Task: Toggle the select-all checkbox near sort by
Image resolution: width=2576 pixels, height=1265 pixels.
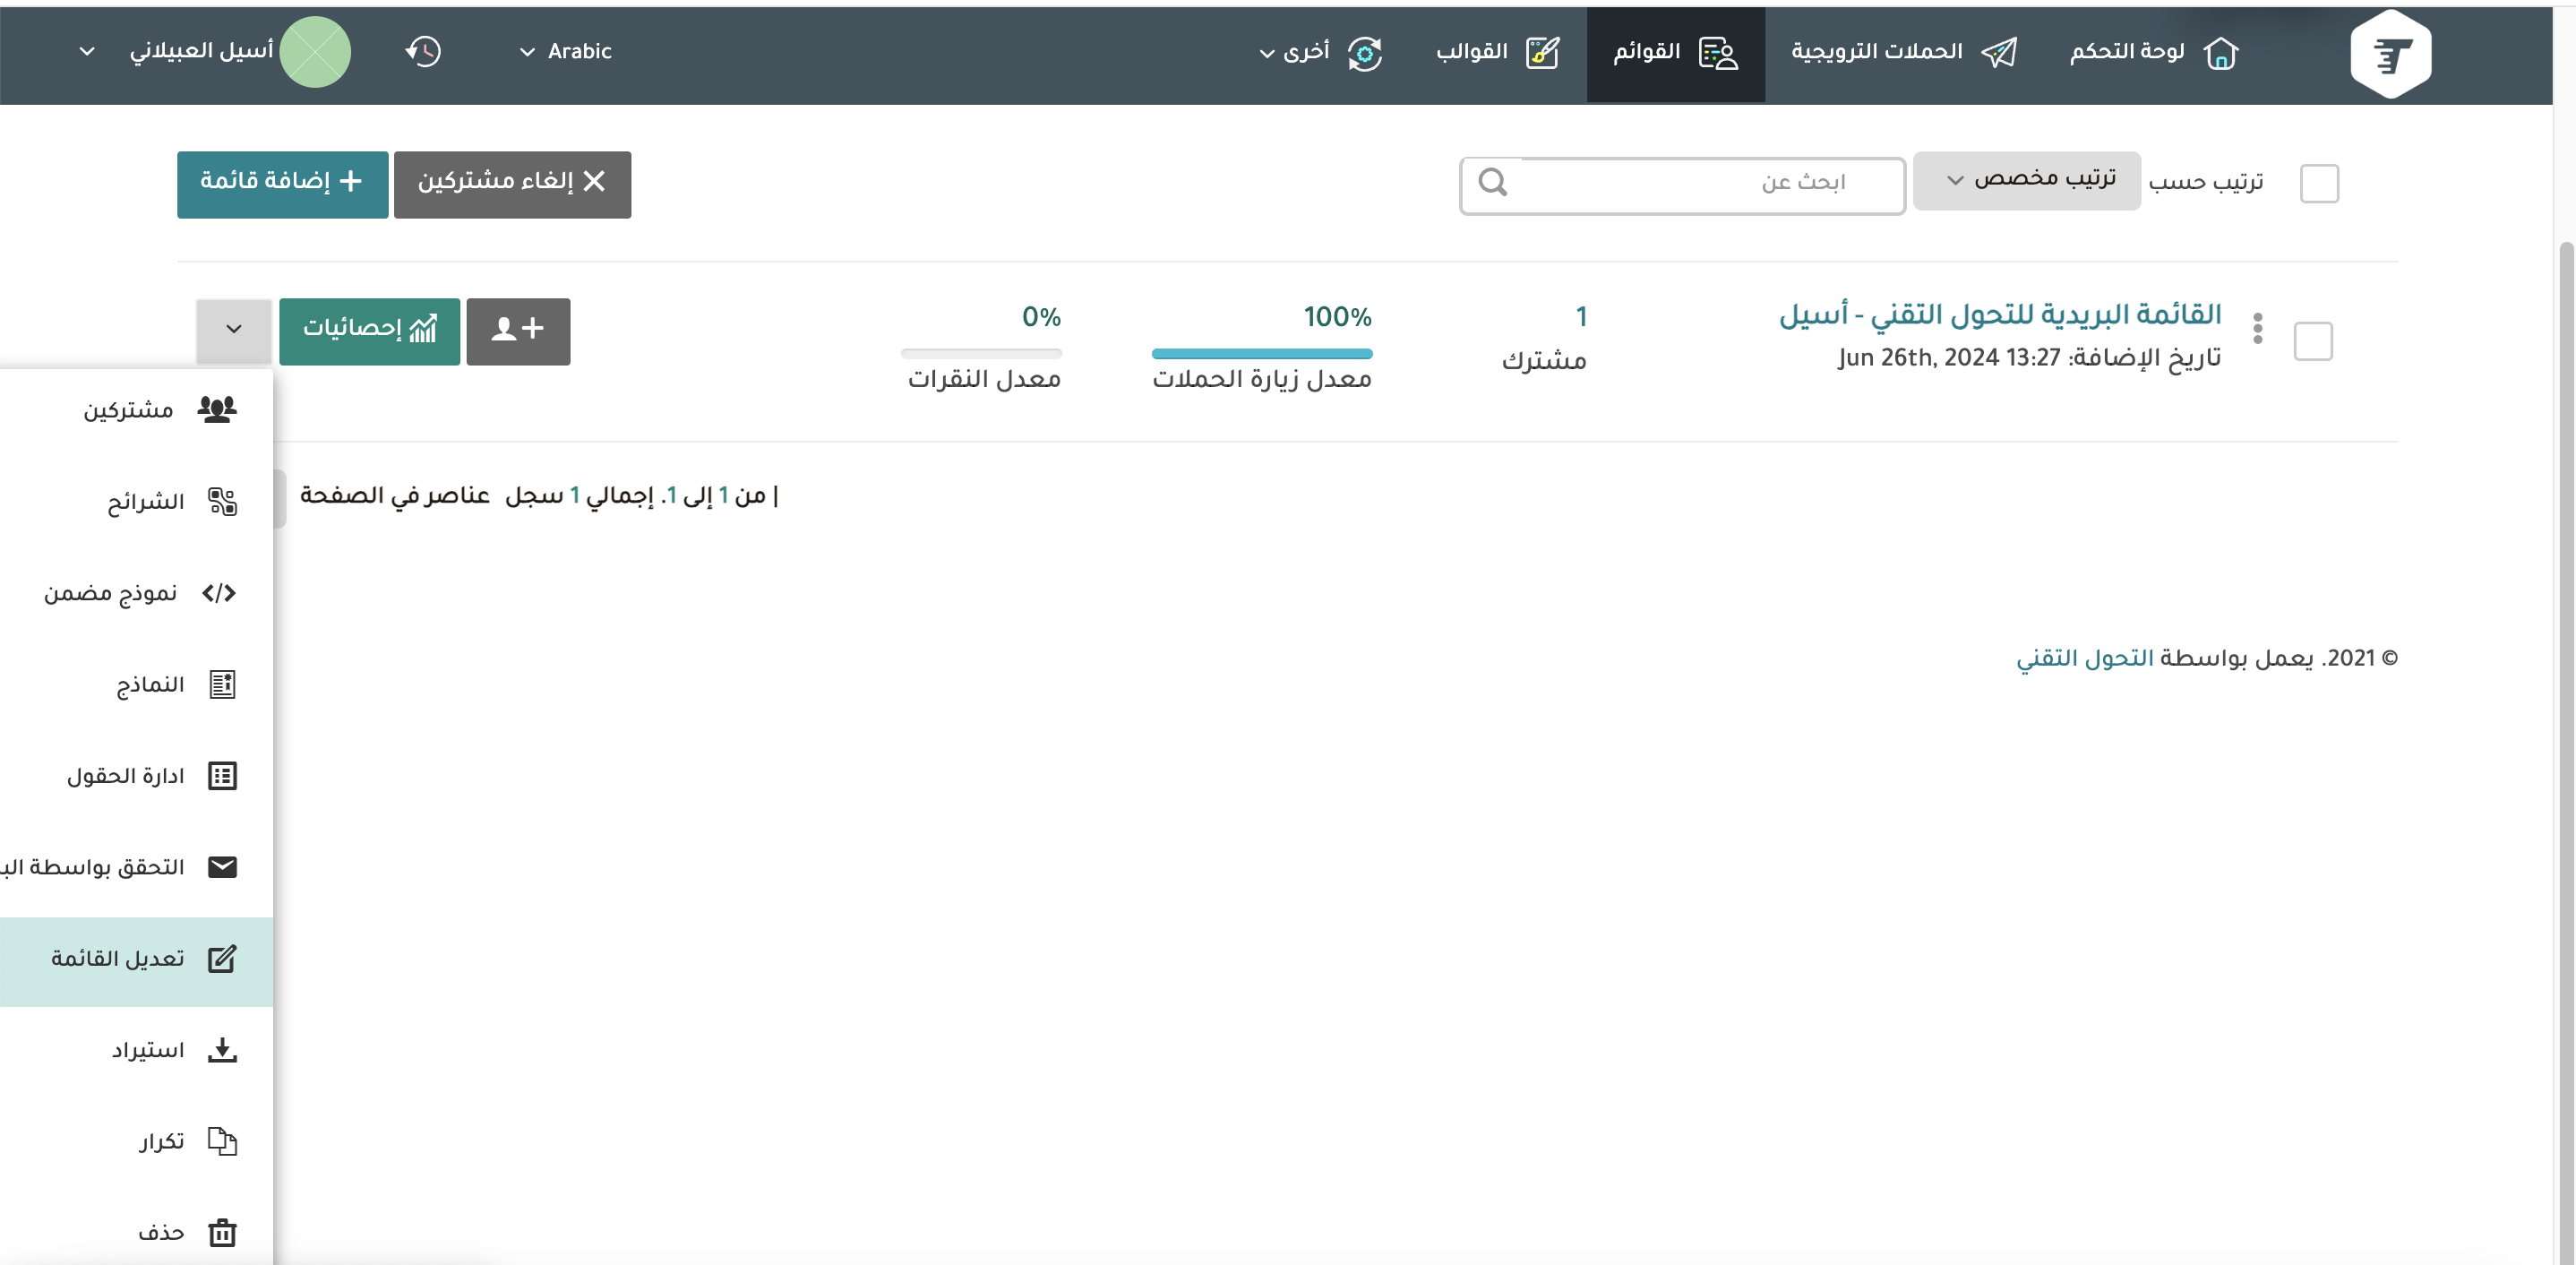Action: click(2318, 184)
